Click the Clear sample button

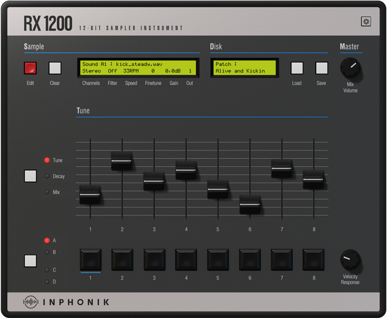(x=55, y=68)
